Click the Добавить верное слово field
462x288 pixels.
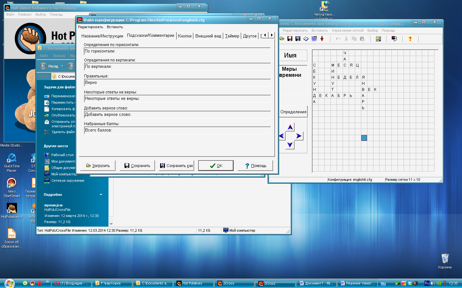pyautogui.click(x=177, y=115)
